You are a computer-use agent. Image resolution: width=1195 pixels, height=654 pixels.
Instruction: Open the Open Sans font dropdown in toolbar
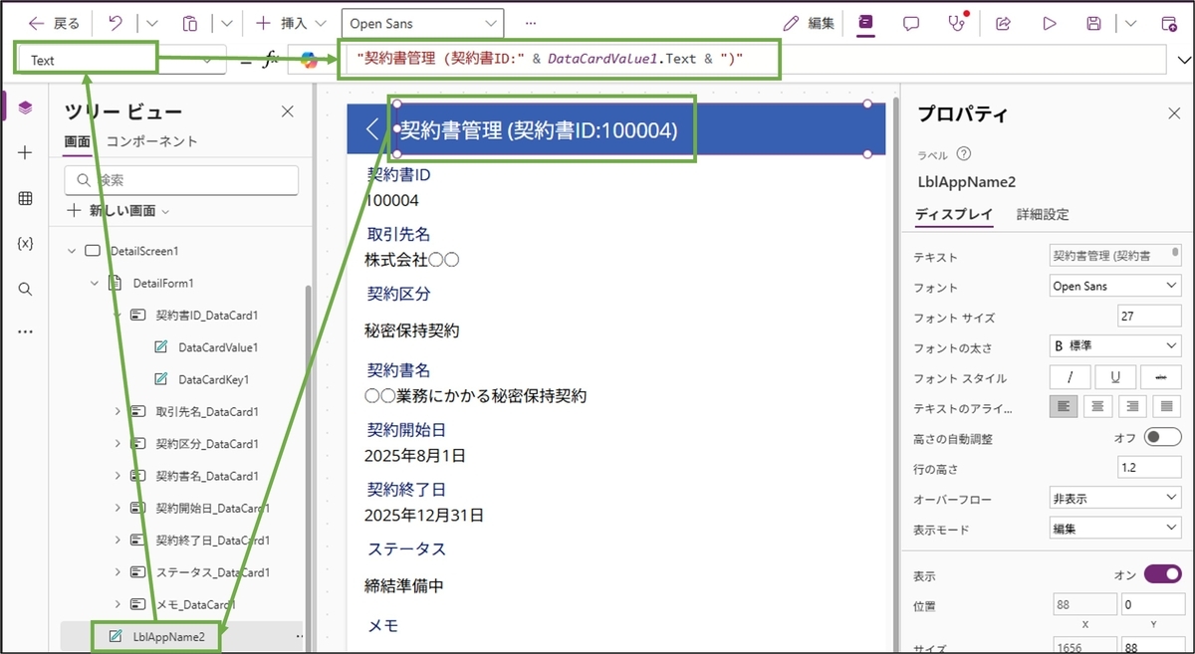pyautogui.click(x=422, y=23)
